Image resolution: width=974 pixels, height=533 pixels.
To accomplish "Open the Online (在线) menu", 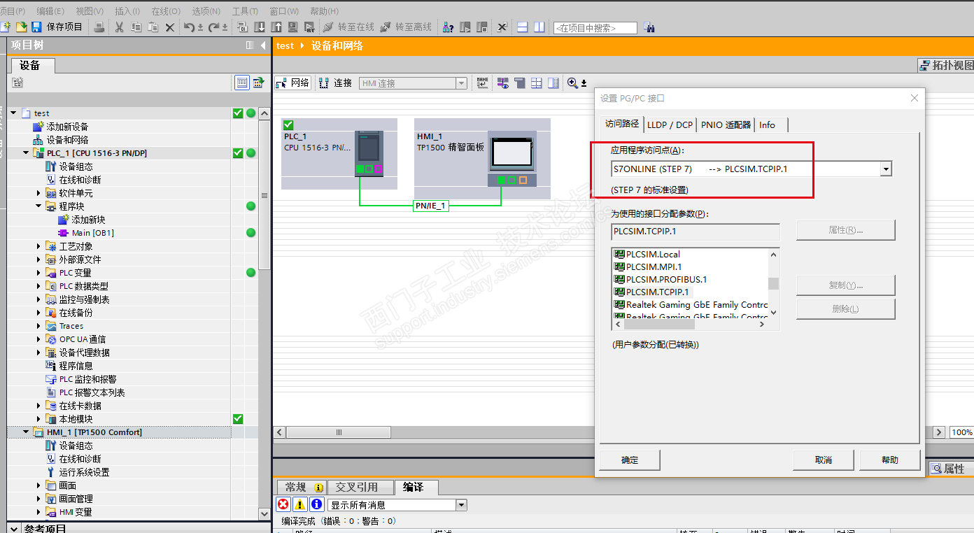I will pos(166,11).
